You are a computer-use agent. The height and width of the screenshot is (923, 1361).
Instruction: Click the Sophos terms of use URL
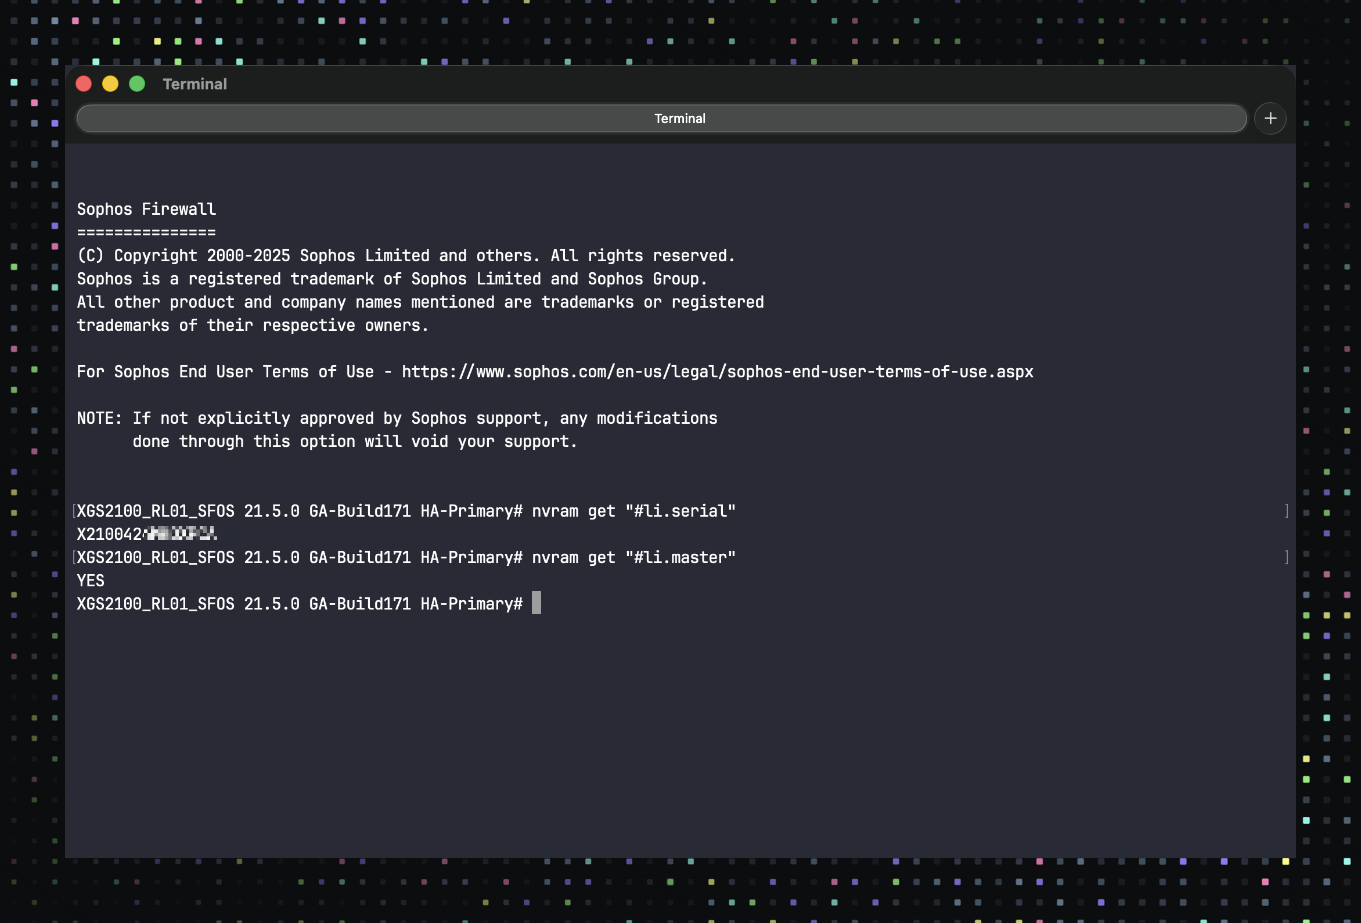718,372
